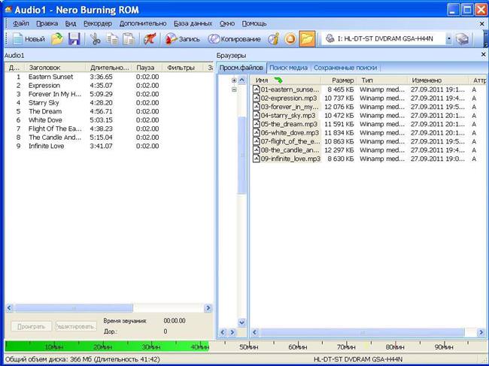The width and height of the screenshot is (489, 366).
Task: Click the Nero flame icon in title bar
Action: coord(8,10)
